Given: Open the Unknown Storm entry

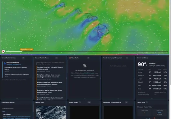Looking at the screenshot, I should (13, 63).
